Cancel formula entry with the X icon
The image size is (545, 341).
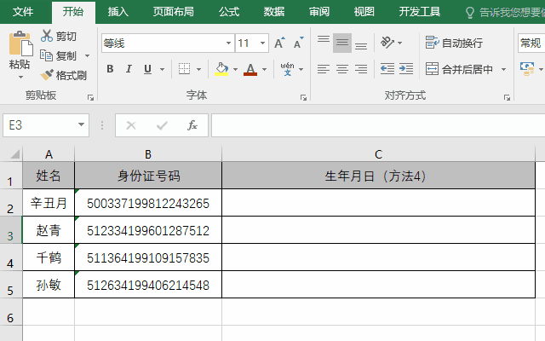pos(131,125)
